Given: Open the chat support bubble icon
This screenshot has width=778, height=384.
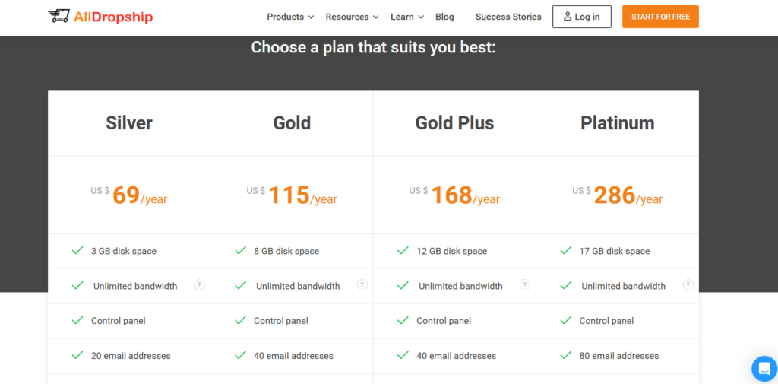Looking at the screenshot, I should (x=764, y=369).
